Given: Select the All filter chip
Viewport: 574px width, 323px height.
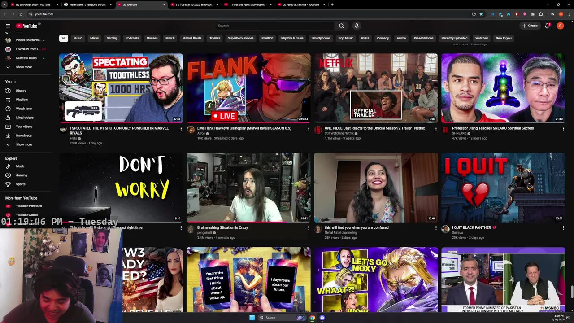Looking at the screenshot, I should (64, 38).
